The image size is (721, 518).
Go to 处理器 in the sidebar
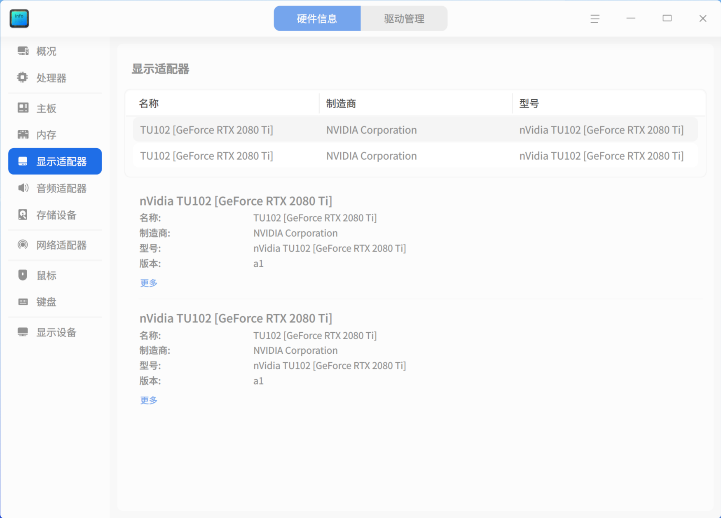(55, 78)
